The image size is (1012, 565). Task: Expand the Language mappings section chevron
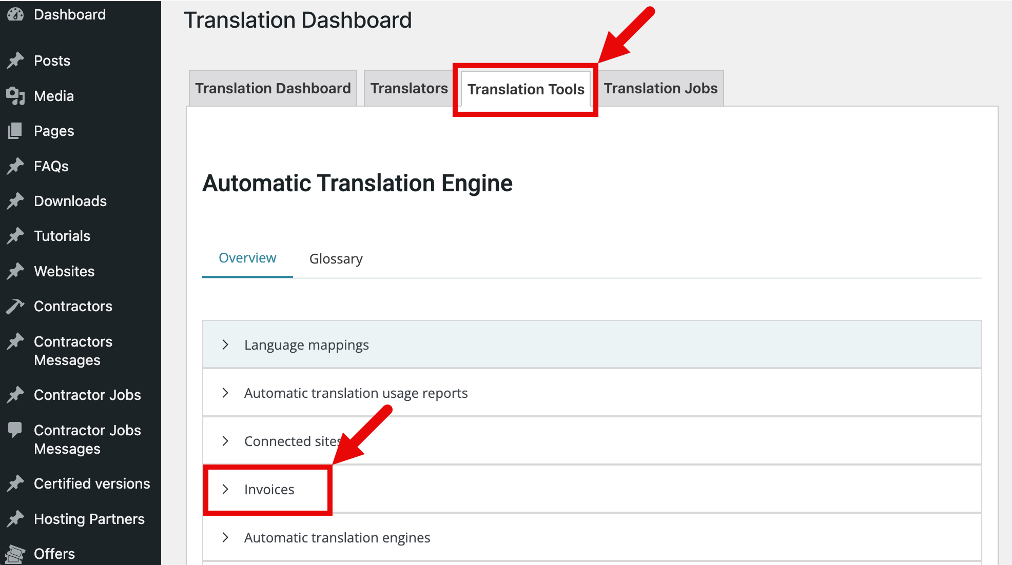tap(225, 345)
